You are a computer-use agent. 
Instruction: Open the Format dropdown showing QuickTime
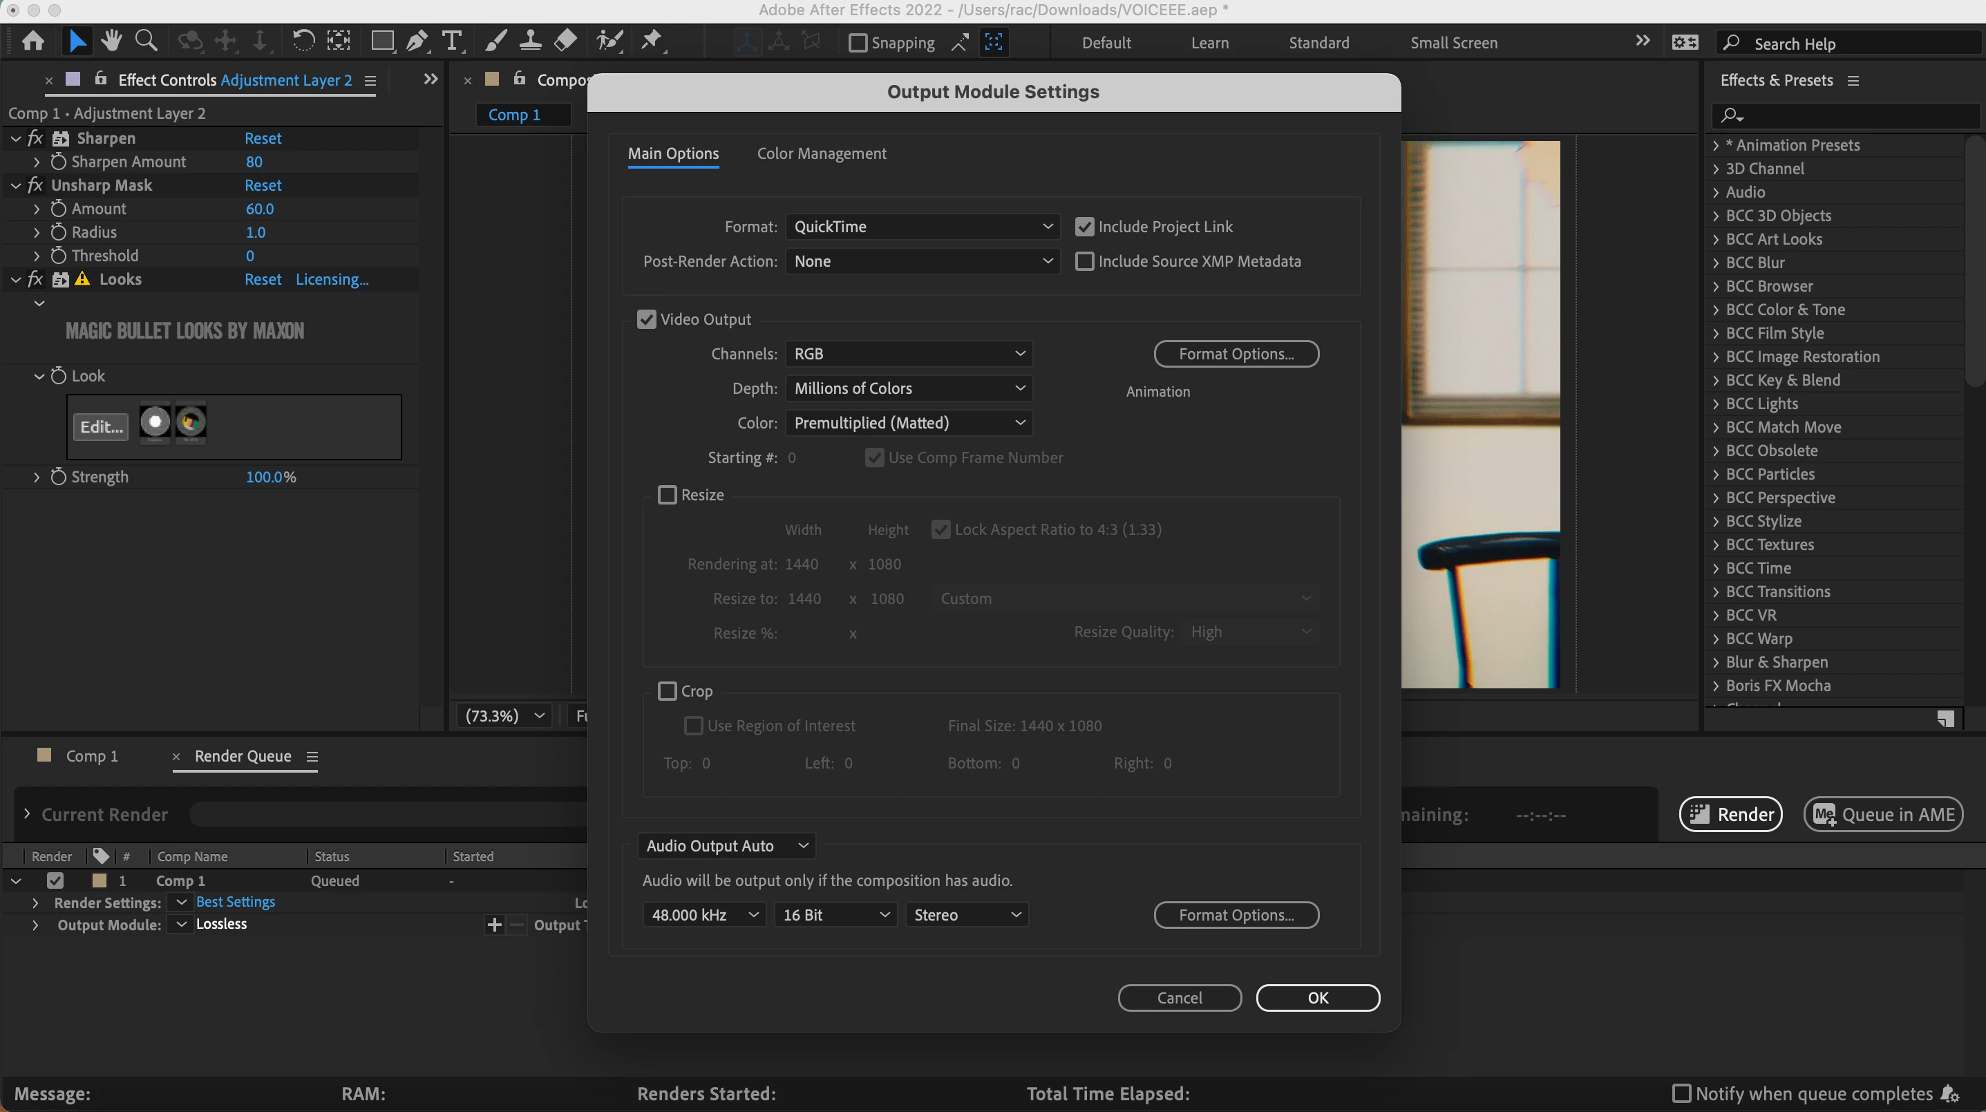pyautogui.click(x=922, y=227)
